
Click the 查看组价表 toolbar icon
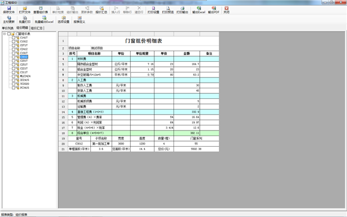coord(41,10)
